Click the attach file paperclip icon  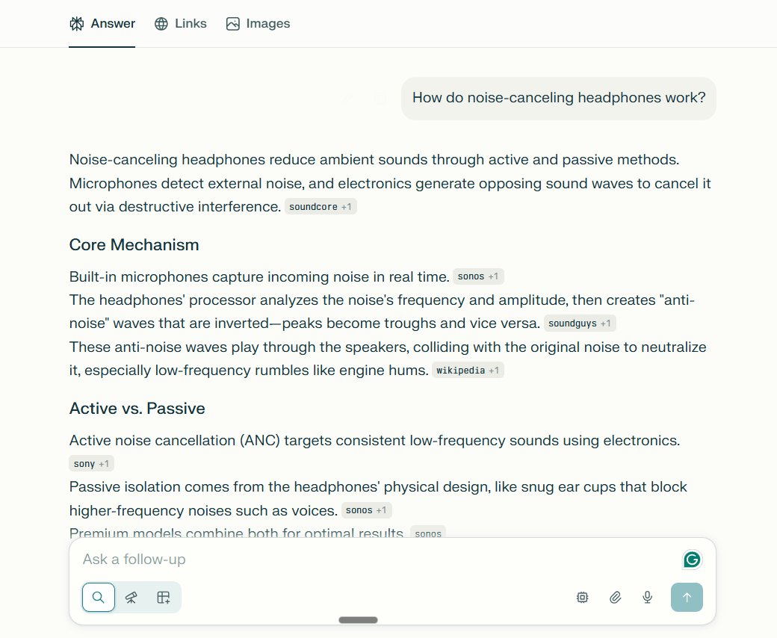(x=615, y=597)
